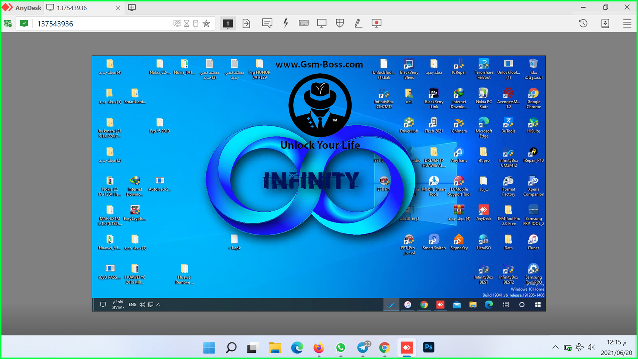Select BlackBerry Link shortcut
Screen dimensions: 638x359
click(x=434, y=98)
